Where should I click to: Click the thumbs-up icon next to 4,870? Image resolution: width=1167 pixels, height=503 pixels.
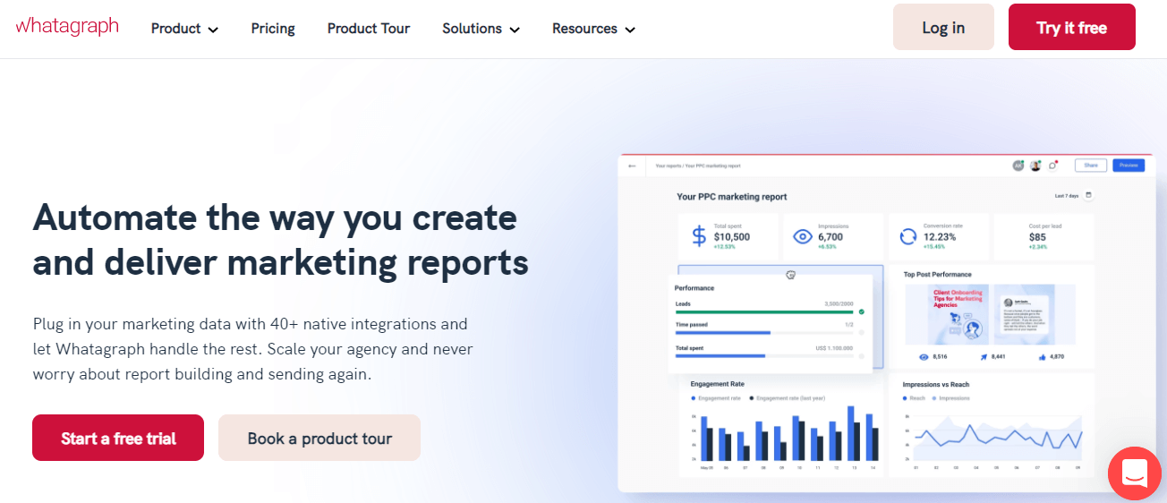(1042, 357)
